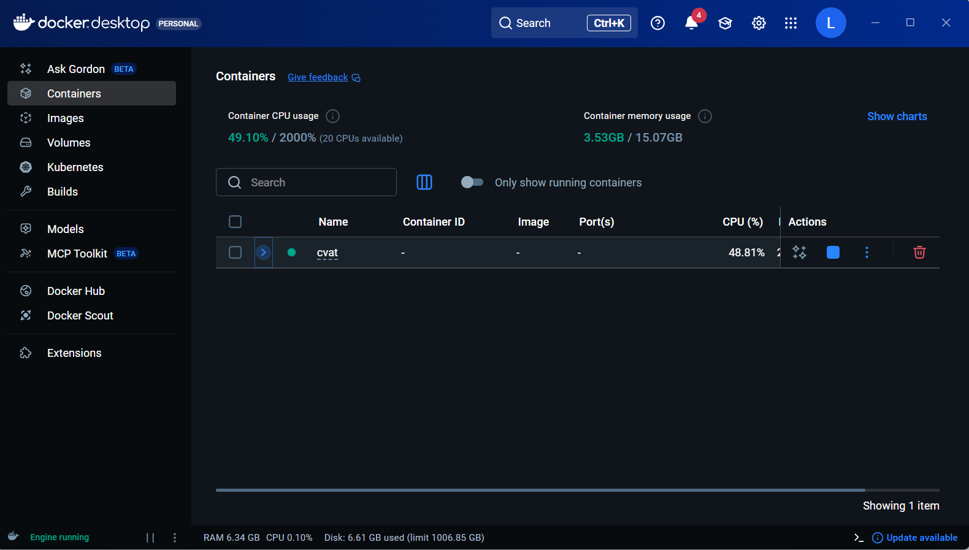This screenshot has width=969, height=550.
Task: Click the 3.53GB / 15.07GB memory value
Action: [x=633, y=137]
